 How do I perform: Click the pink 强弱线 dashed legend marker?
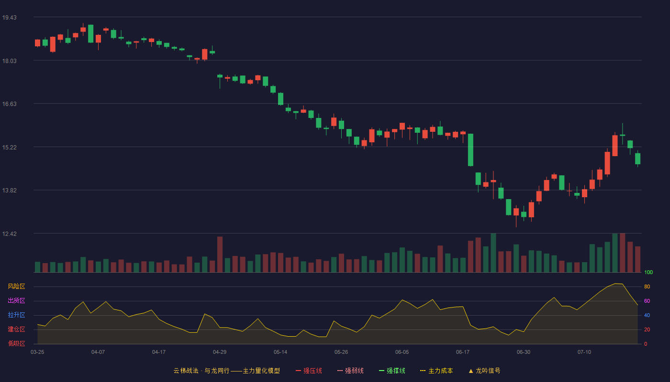[x=340, y=371]
